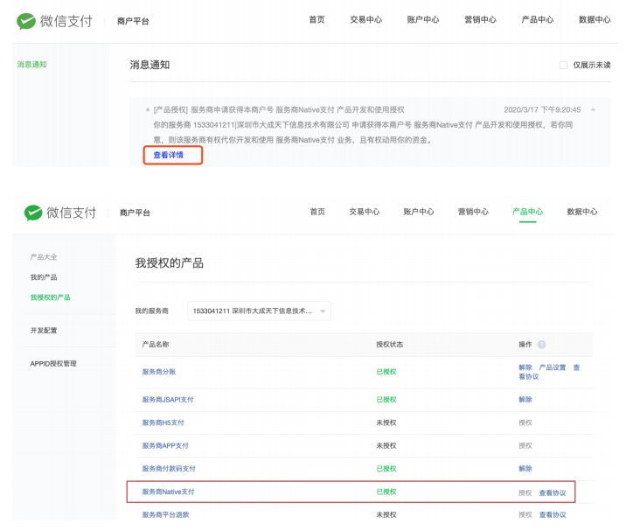Select 我授权的产品 in the left sidebar
The width and height of the screenshot is (633, 531).
point(50,297)
